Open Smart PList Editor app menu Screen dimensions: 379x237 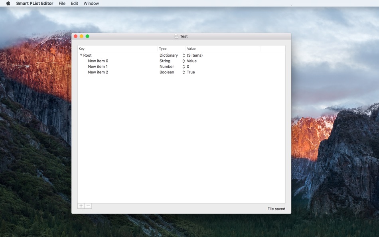pos(35,3)
